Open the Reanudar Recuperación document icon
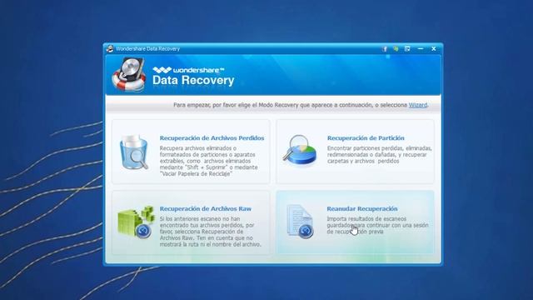 coord(300,221)
